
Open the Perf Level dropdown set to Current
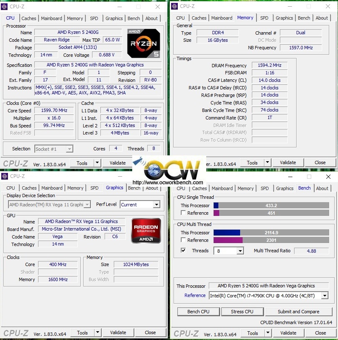[x=156, y=205]
